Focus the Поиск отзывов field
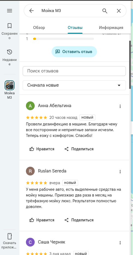133x255 pixels. [74, 71]
